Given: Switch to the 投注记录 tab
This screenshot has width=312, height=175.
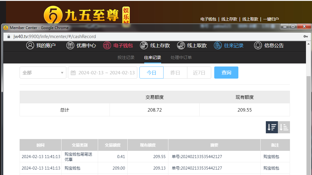Looking at the screenshot, I should tap(126, 57).
